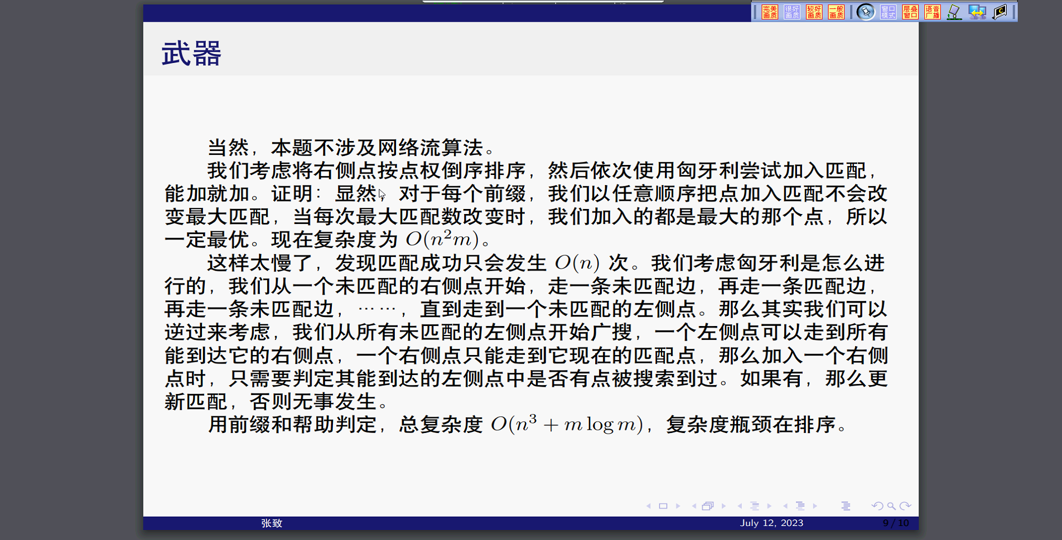Select the 较好画质 quality option
Image resolution: width=1062 pixels, height=540 pixels.
click(x=814, y=12)
